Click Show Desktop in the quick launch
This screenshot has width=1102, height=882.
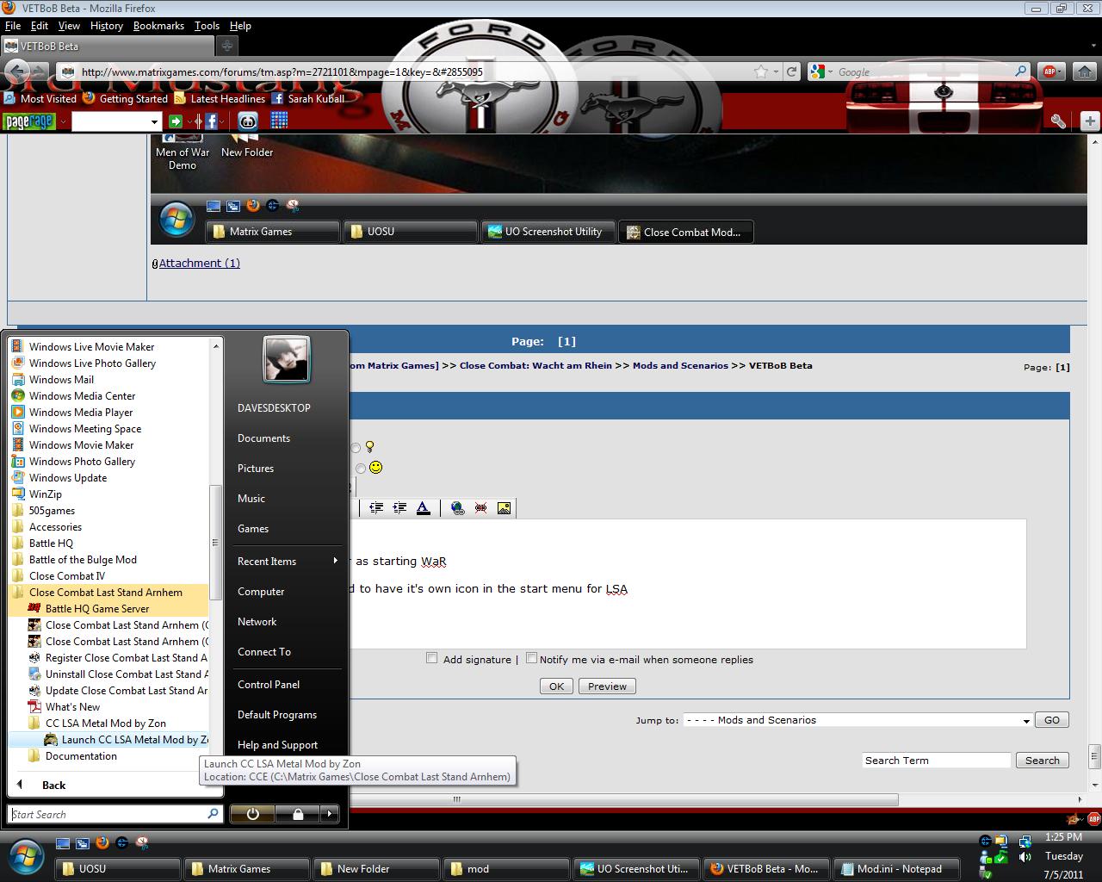pos(65,843)
